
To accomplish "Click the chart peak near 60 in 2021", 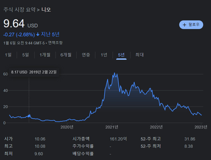I will (x=115, y=73).
